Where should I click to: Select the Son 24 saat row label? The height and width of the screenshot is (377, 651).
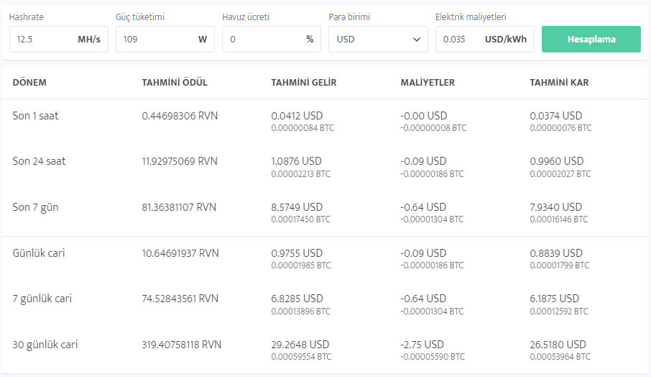pos(39,161)
